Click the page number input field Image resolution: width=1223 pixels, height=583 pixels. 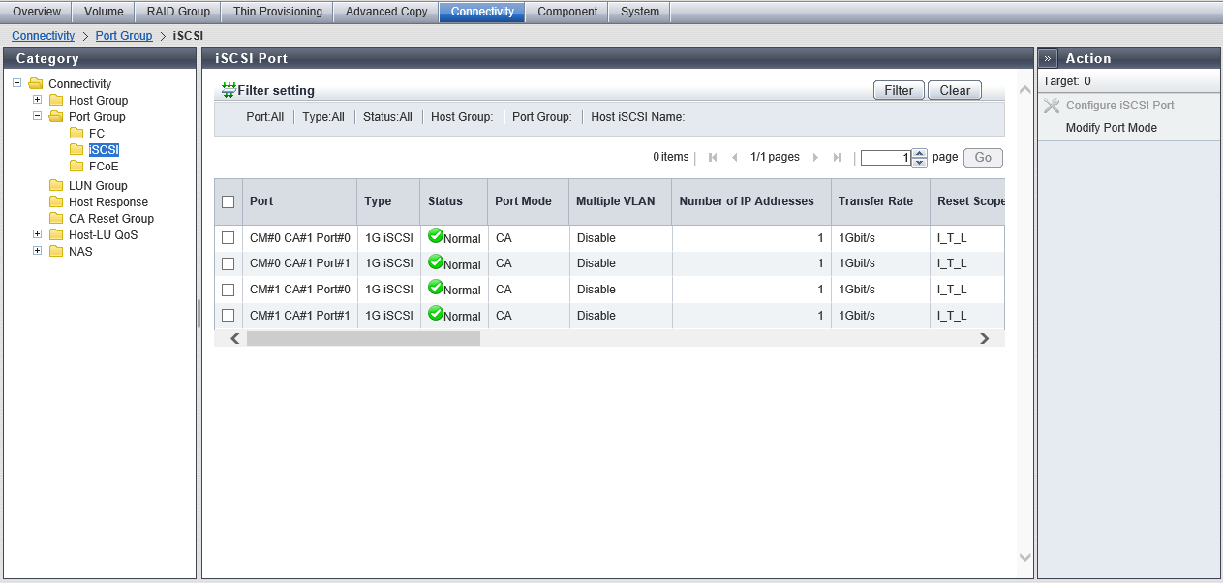885,158
